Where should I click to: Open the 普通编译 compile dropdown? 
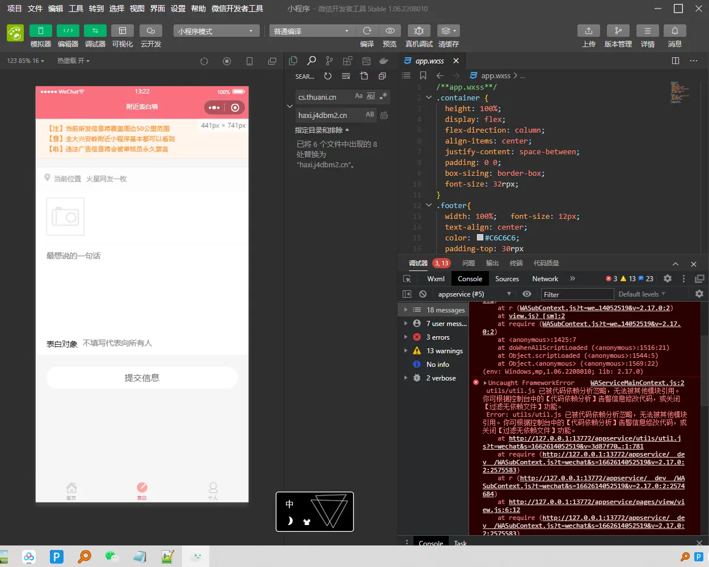(x=311, y=31)
